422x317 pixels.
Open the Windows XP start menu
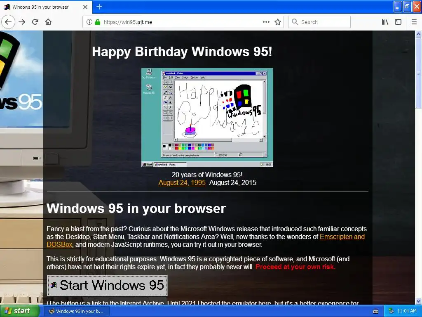click(x=20, y=311)
